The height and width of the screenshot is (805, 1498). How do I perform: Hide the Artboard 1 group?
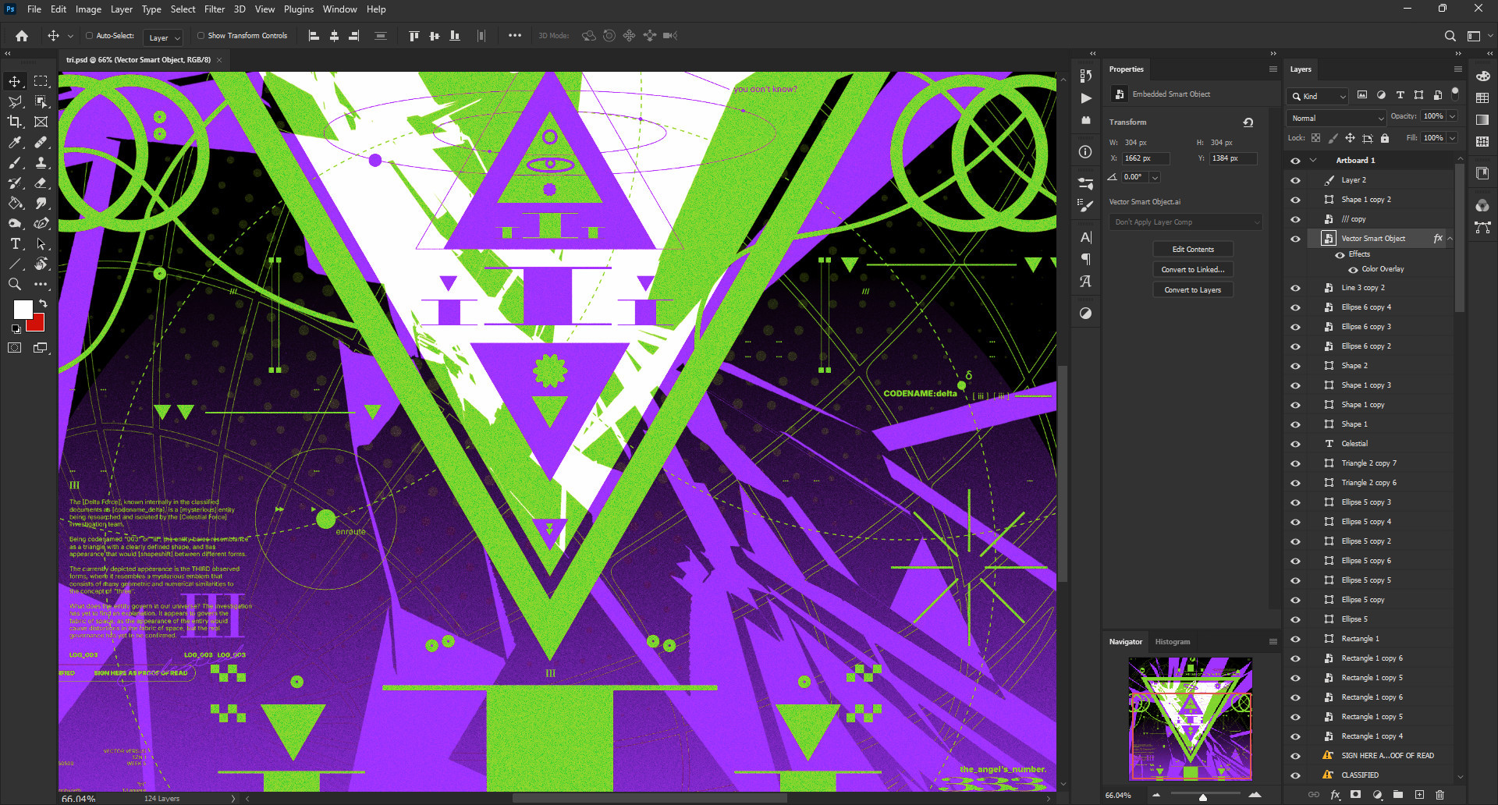(x=1296, y=161)
